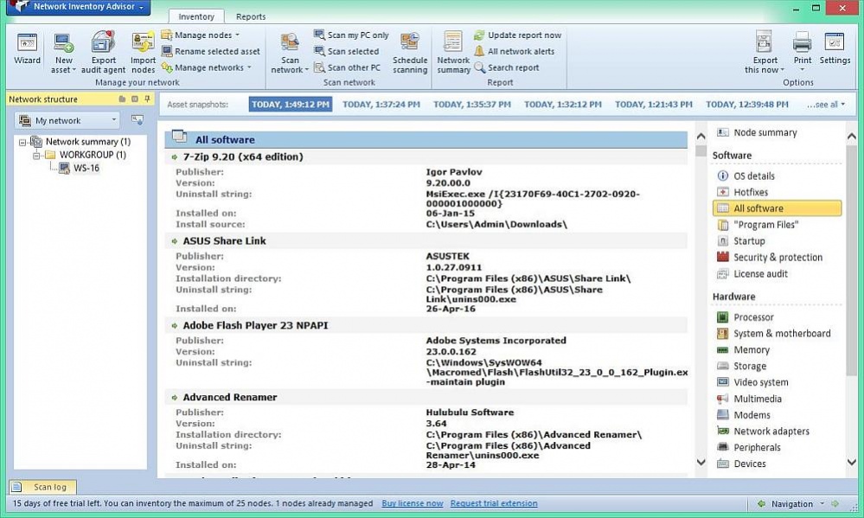Scan my PC only
The image size is (864, 518).
coord(351,35)
